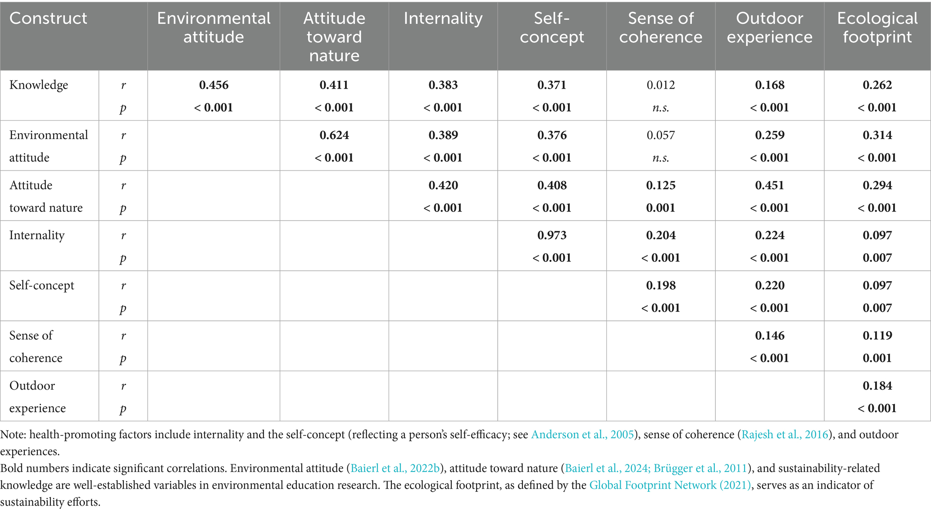This screenshot has width=931, height=512.
Task: Click the Construct column header
Action: [48, 18]
